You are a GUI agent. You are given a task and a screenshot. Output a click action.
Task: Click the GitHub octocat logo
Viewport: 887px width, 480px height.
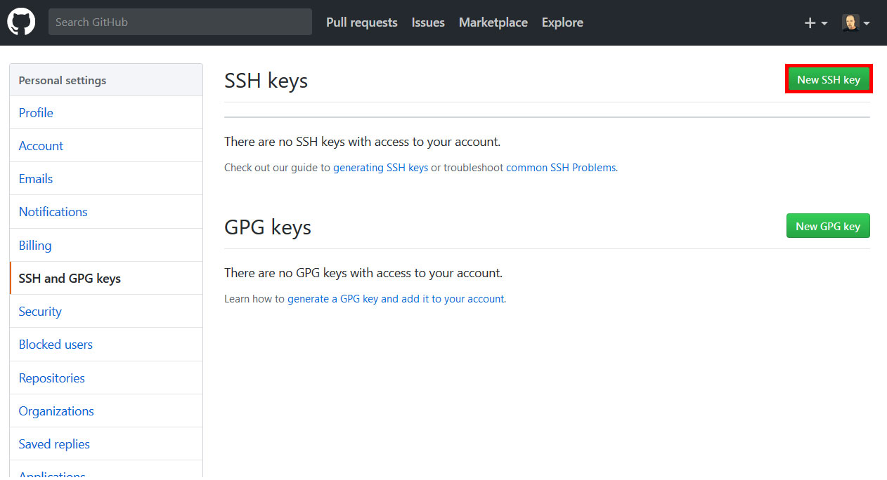point(21,22)
